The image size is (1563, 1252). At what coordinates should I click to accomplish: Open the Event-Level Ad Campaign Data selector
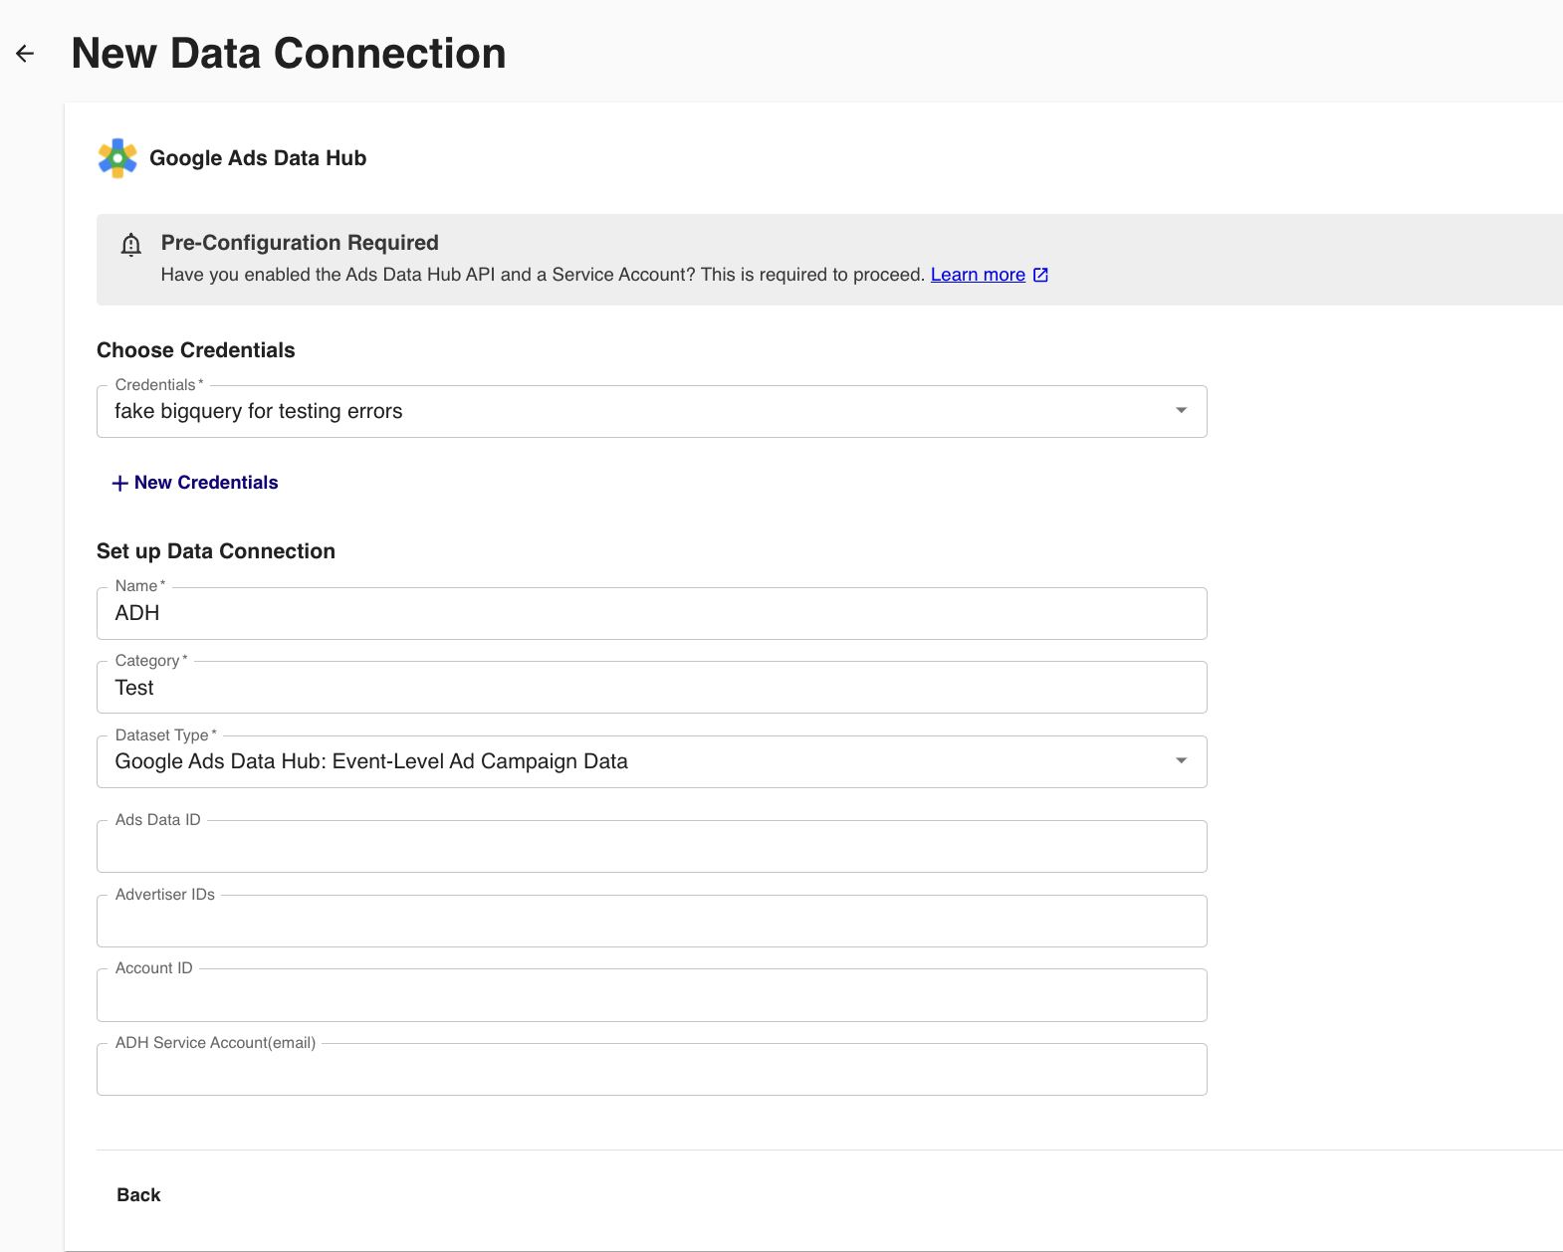pyautogui.click(x=637, y=762)
